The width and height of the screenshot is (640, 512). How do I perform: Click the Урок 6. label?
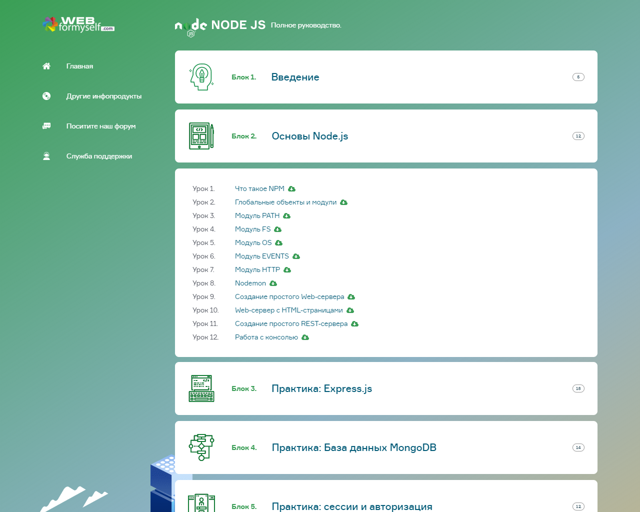(x=203, y=256)
